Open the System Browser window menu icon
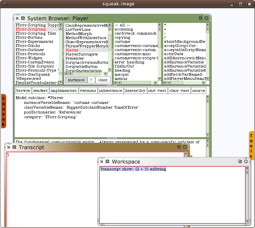 23,18
